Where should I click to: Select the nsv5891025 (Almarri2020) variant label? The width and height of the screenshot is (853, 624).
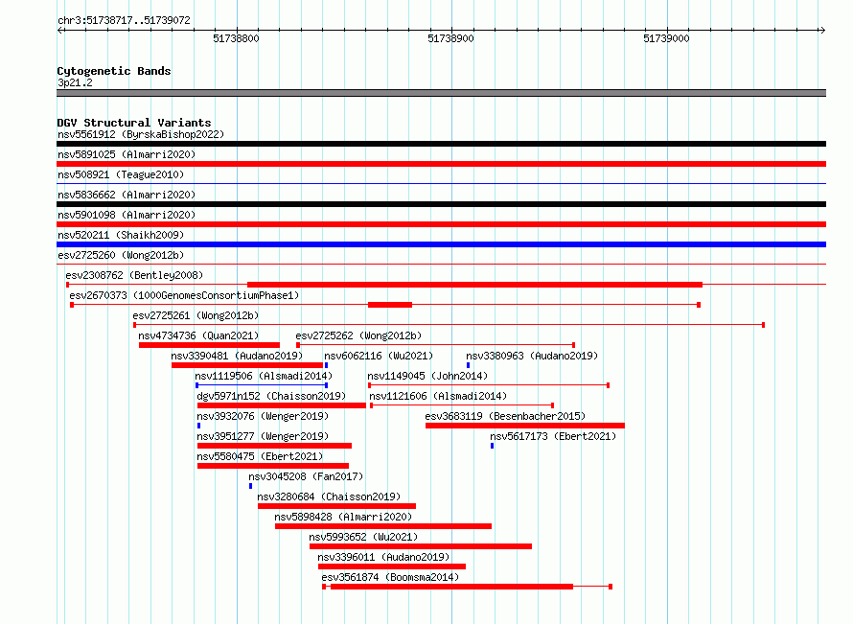pyautogui.click(x=127, y=154)
